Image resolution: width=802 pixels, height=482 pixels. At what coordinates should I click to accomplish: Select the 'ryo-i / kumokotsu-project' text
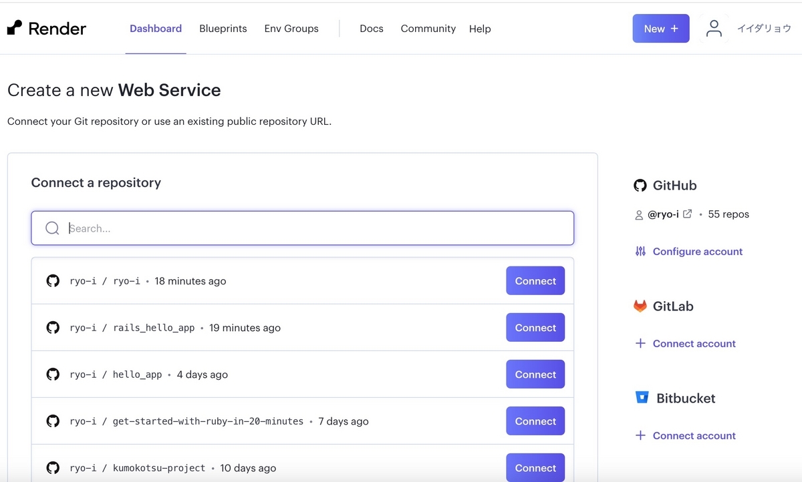coord(138,468)
